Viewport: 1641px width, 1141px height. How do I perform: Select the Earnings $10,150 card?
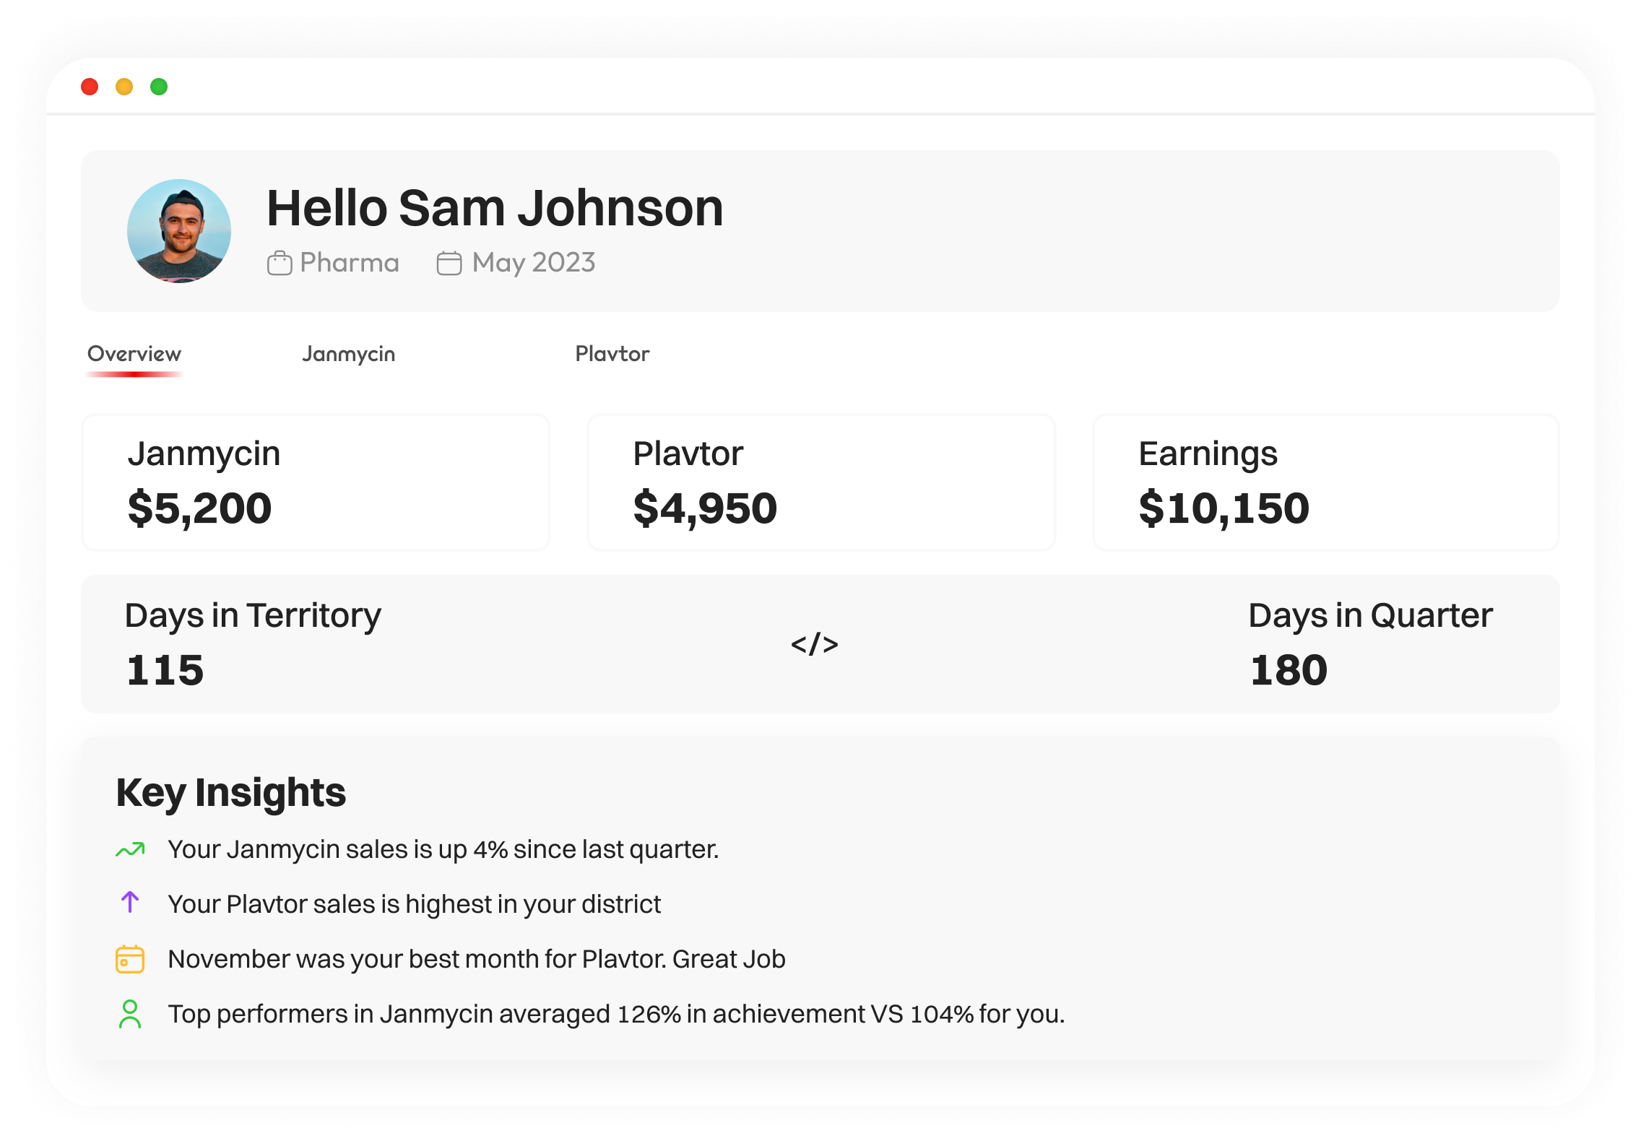[1325, 482]
